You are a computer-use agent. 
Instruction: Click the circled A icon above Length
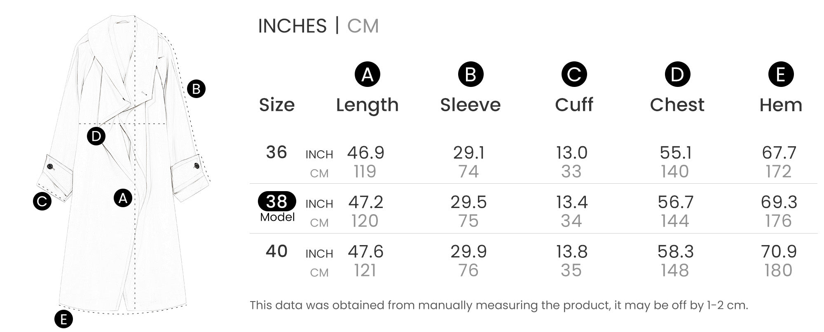click(x=367, y=74)
